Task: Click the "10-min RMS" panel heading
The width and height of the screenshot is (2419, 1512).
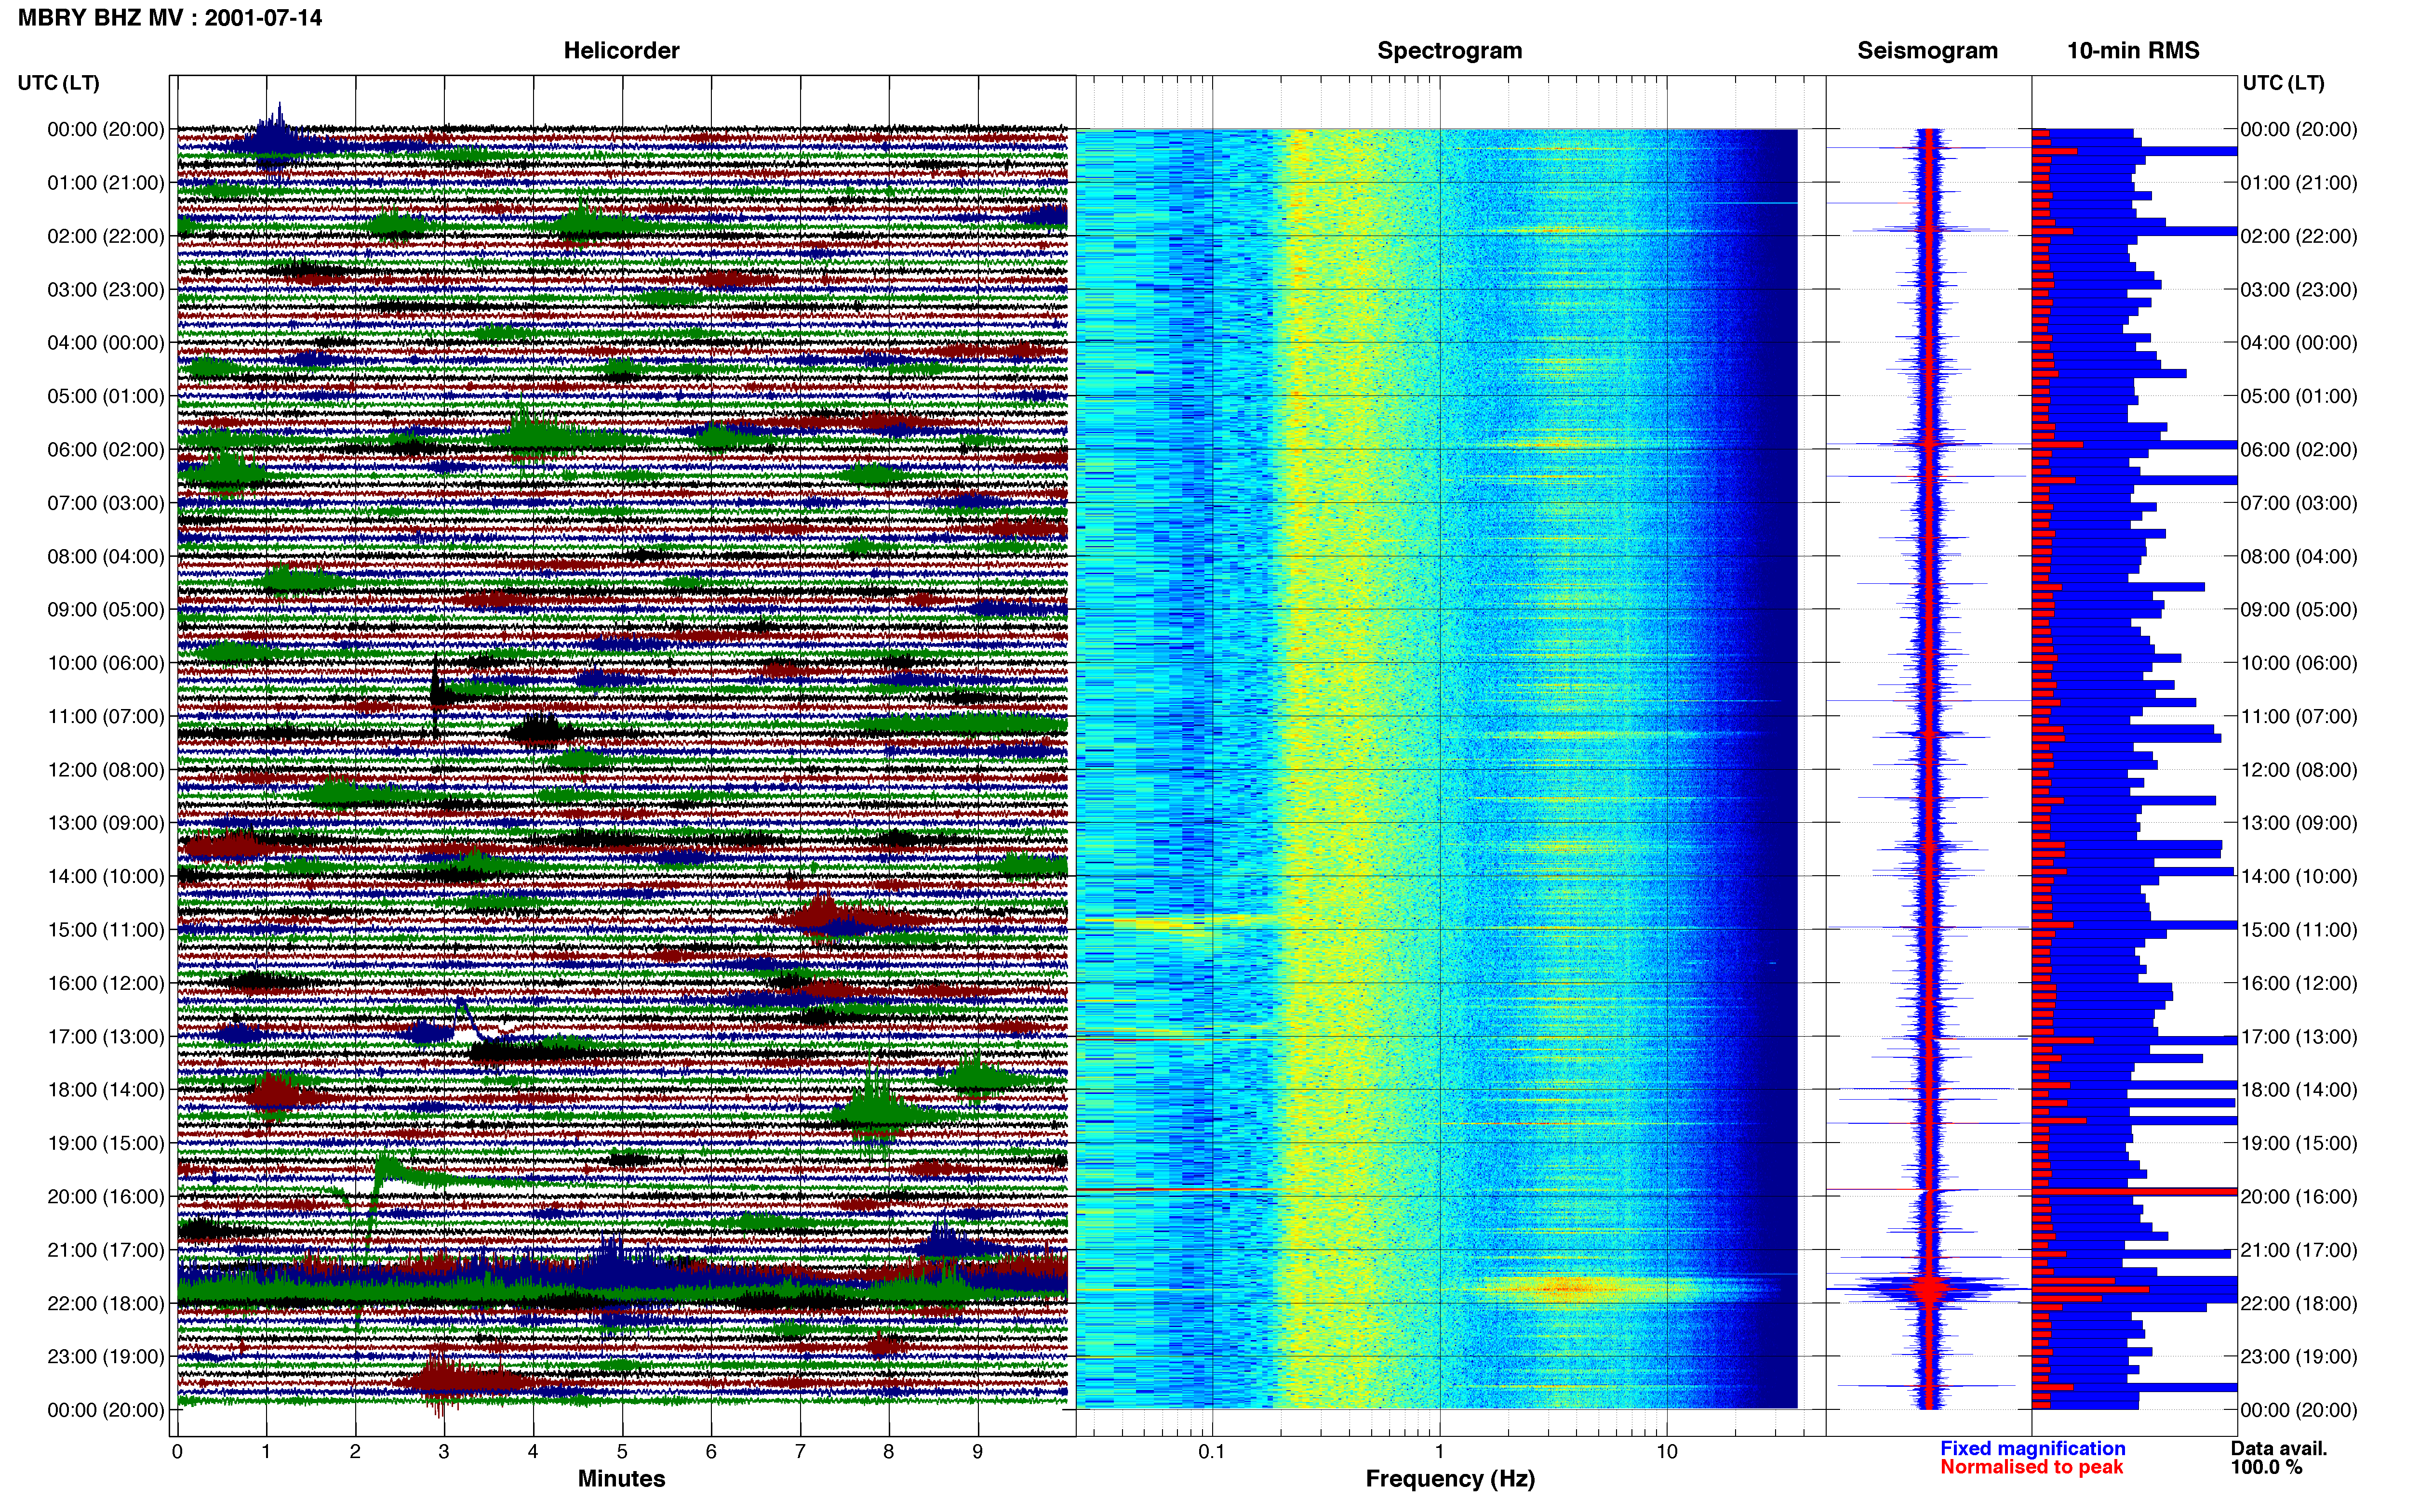Action: (2133, 50)
